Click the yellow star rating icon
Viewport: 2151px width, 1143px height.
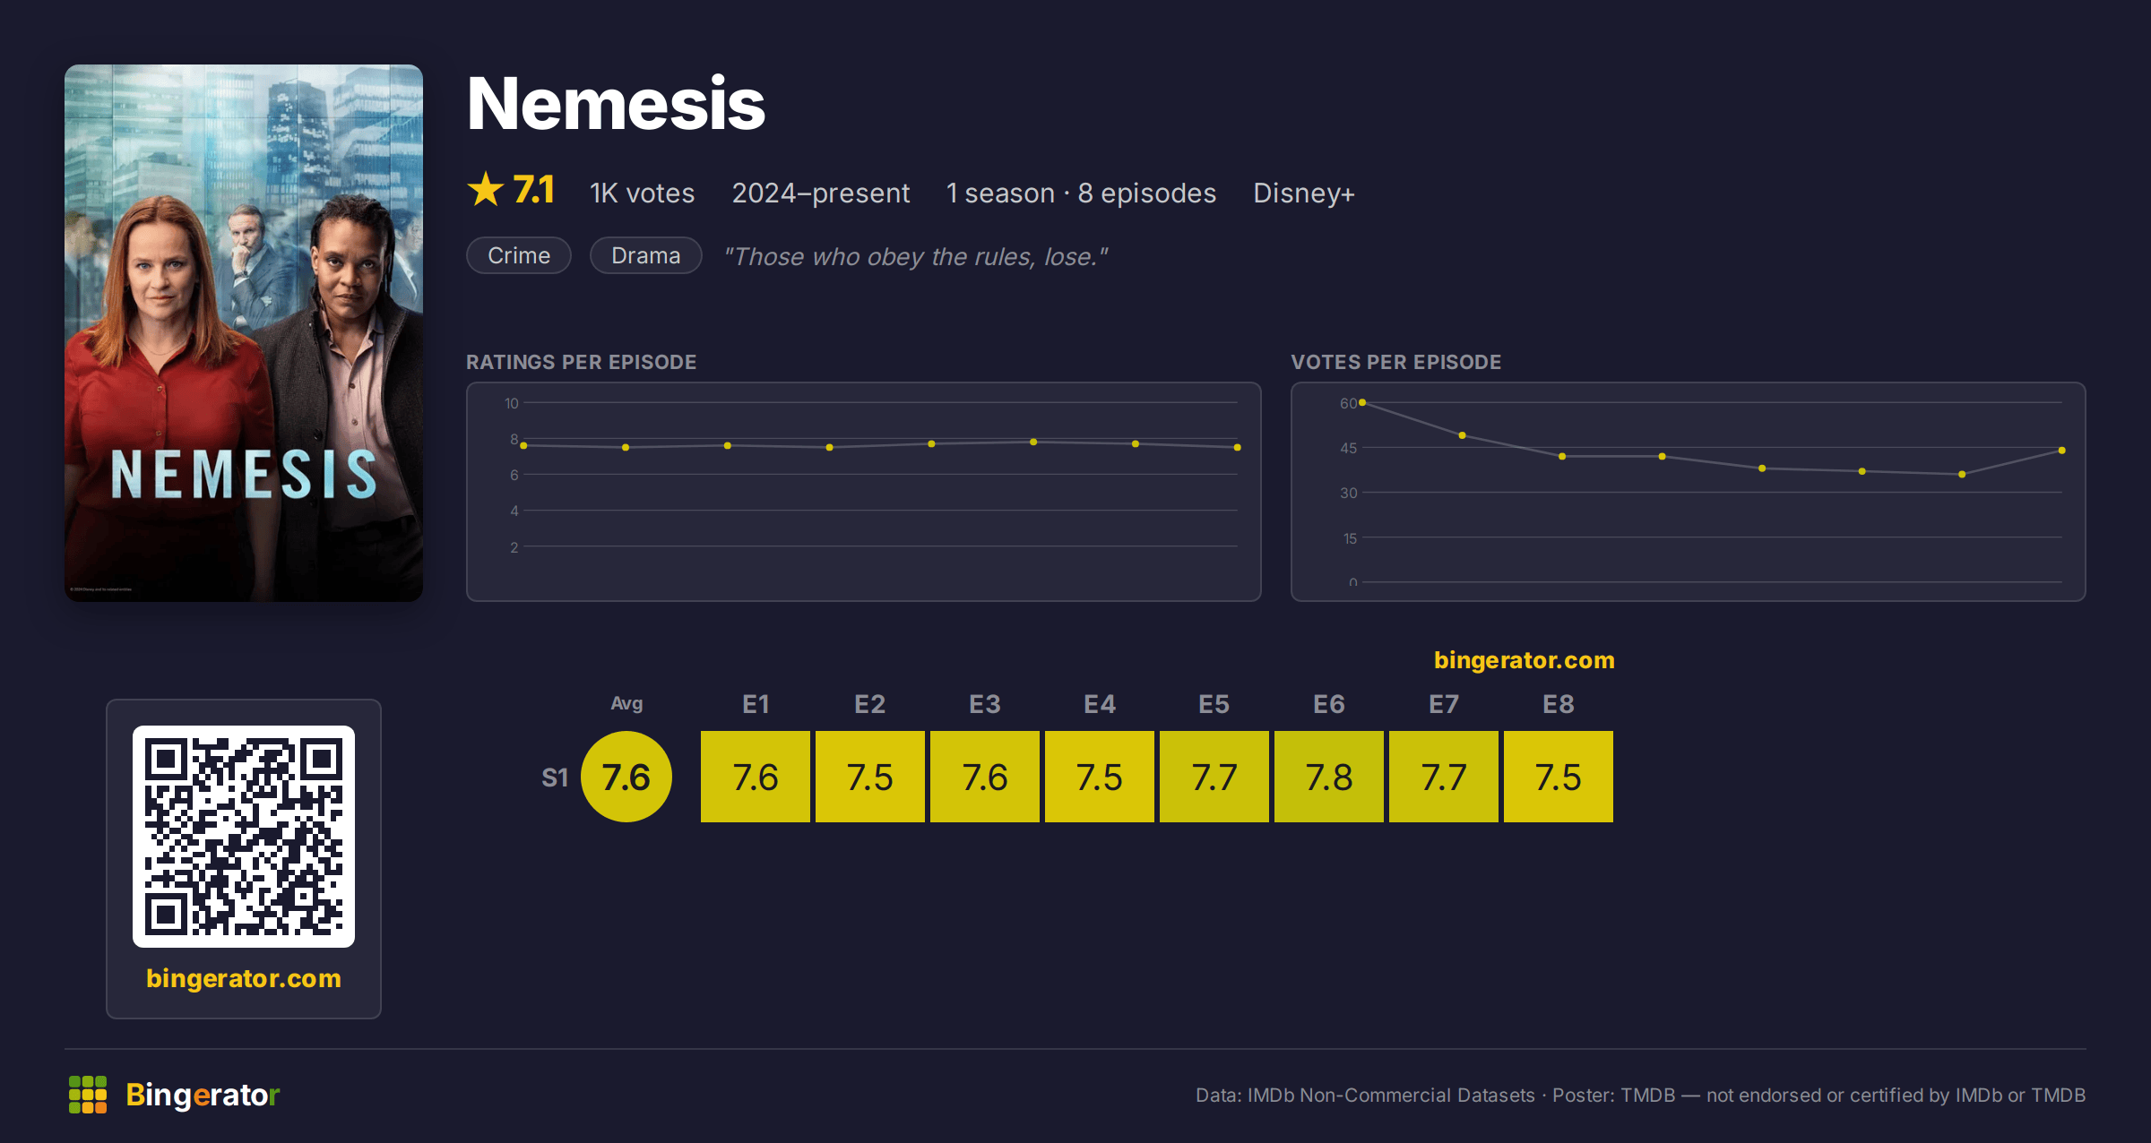tap(486, 190)
